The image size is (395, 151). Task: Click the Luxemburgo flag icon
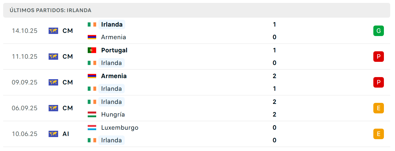tap(92, 128)
